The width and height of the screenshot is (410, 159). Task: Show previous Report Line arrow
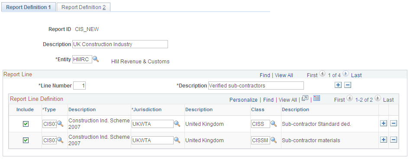(323, 74)
